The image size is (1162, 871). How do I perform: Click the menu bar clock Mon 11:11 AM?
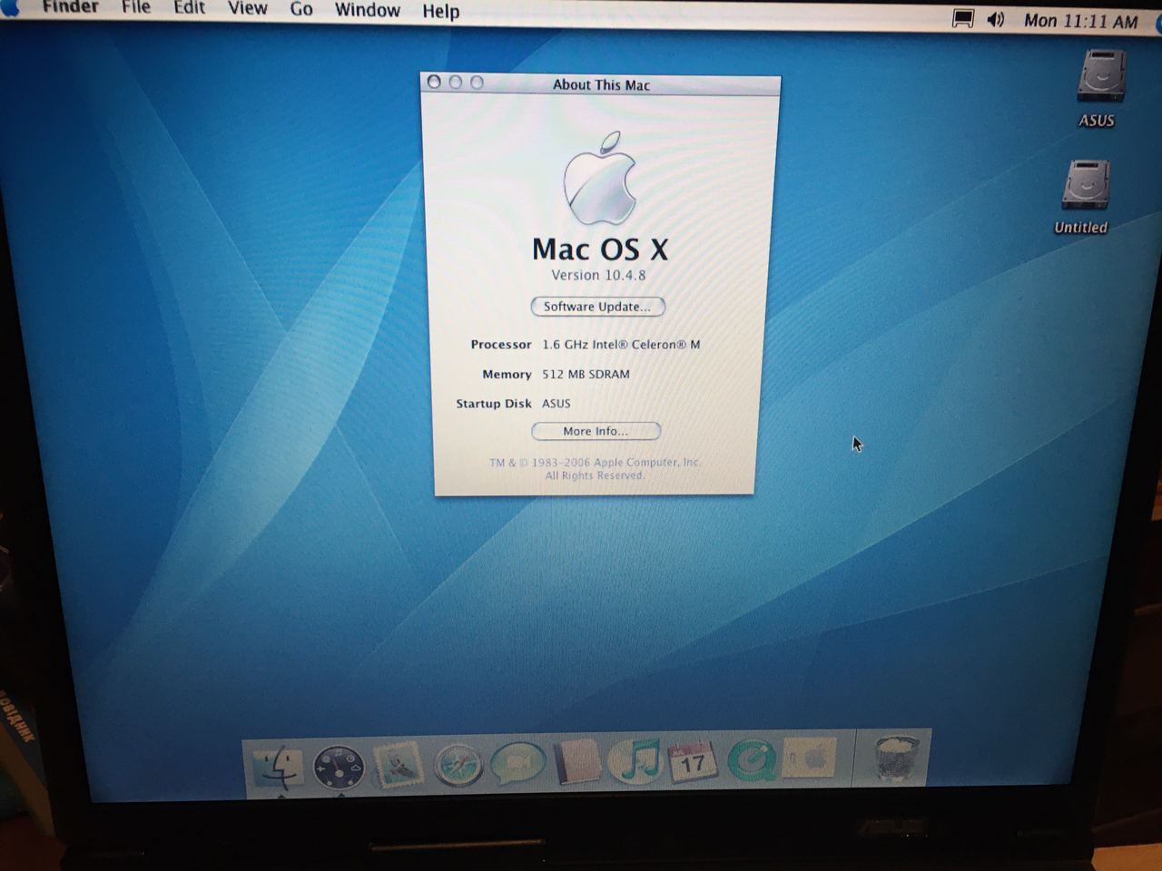pos(1080,21)
